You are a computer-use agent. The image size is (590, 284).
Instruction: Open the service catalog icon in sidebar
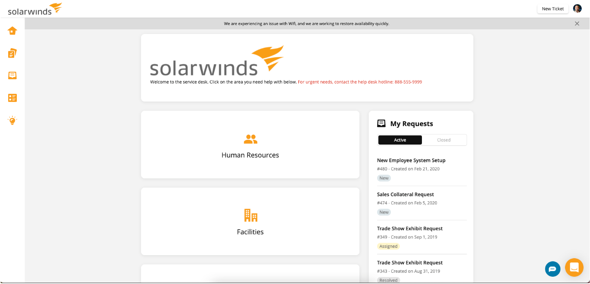coord(12,98)
